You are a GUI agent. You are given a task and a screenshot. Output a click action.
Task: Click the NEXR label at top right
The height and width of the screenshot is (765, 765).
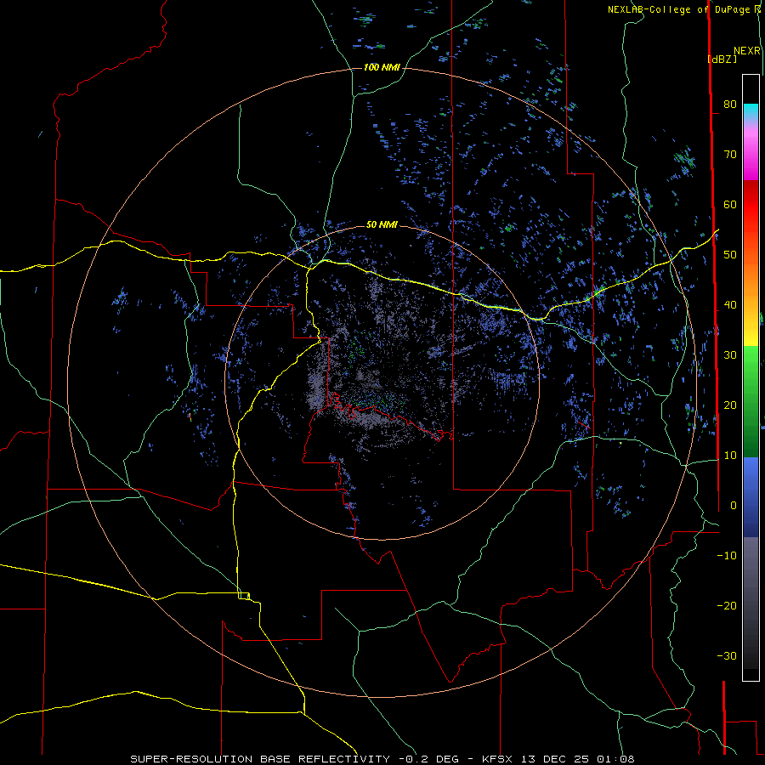[747, 51]
